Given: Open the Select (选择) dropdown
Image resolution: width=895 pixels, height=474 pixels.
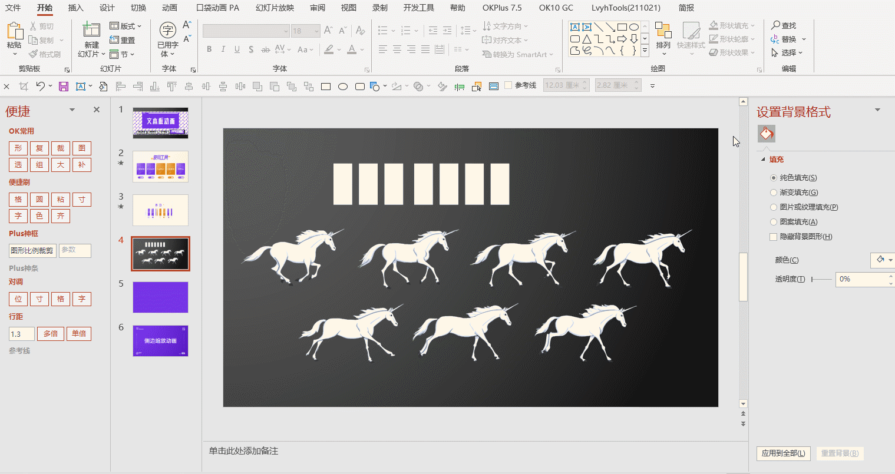Looking at the screenshot, I should pos(787,52).
